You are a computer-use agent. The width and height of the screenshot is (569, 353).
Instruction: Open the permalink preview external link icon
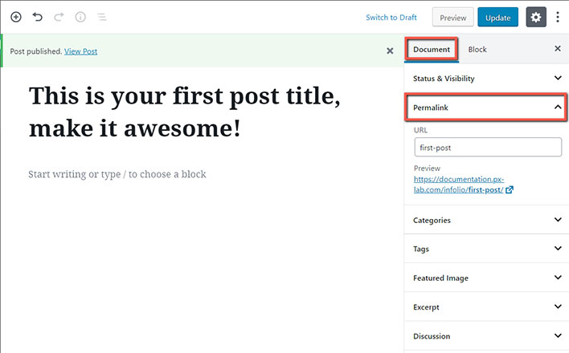point(510,189)
